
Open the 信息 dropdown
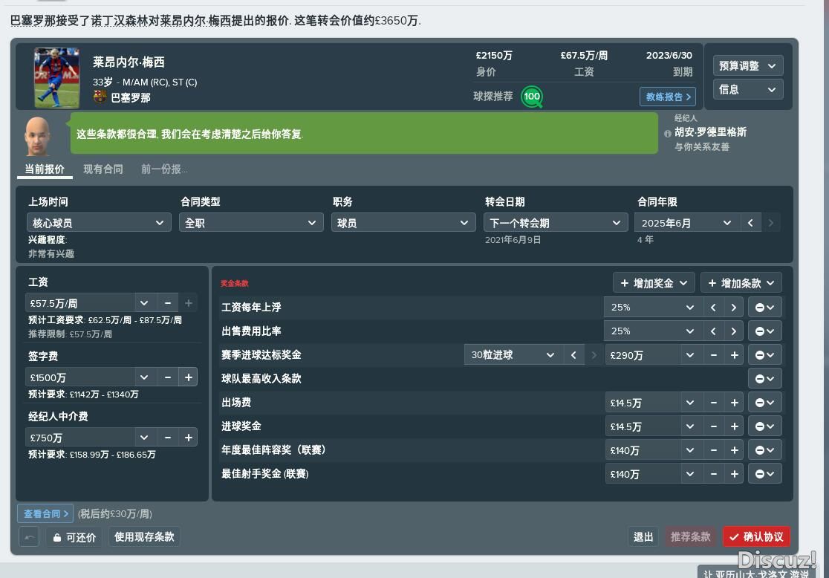click(x=747, y=89)
